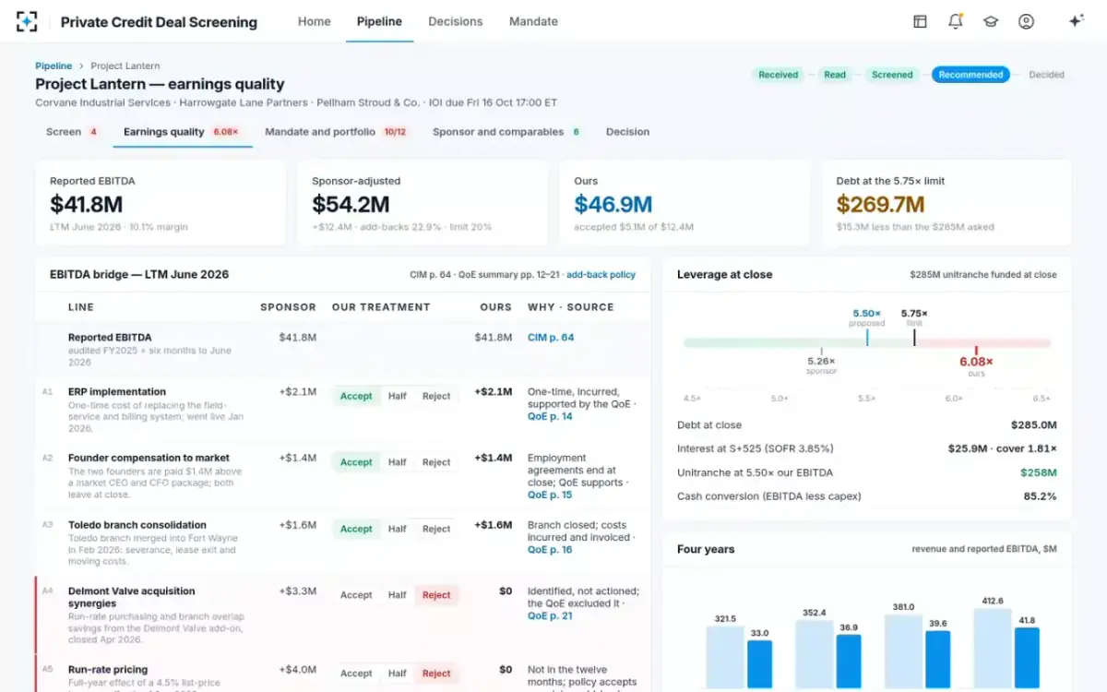Click the Toledo branch consolidation title
The width and height of the screenshot is (1107, 692).
(x=137, y=524)
